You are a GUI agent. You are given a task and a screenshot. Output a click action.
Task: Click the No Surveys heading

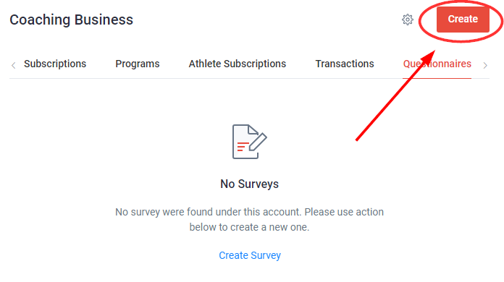tap(249, 184)
